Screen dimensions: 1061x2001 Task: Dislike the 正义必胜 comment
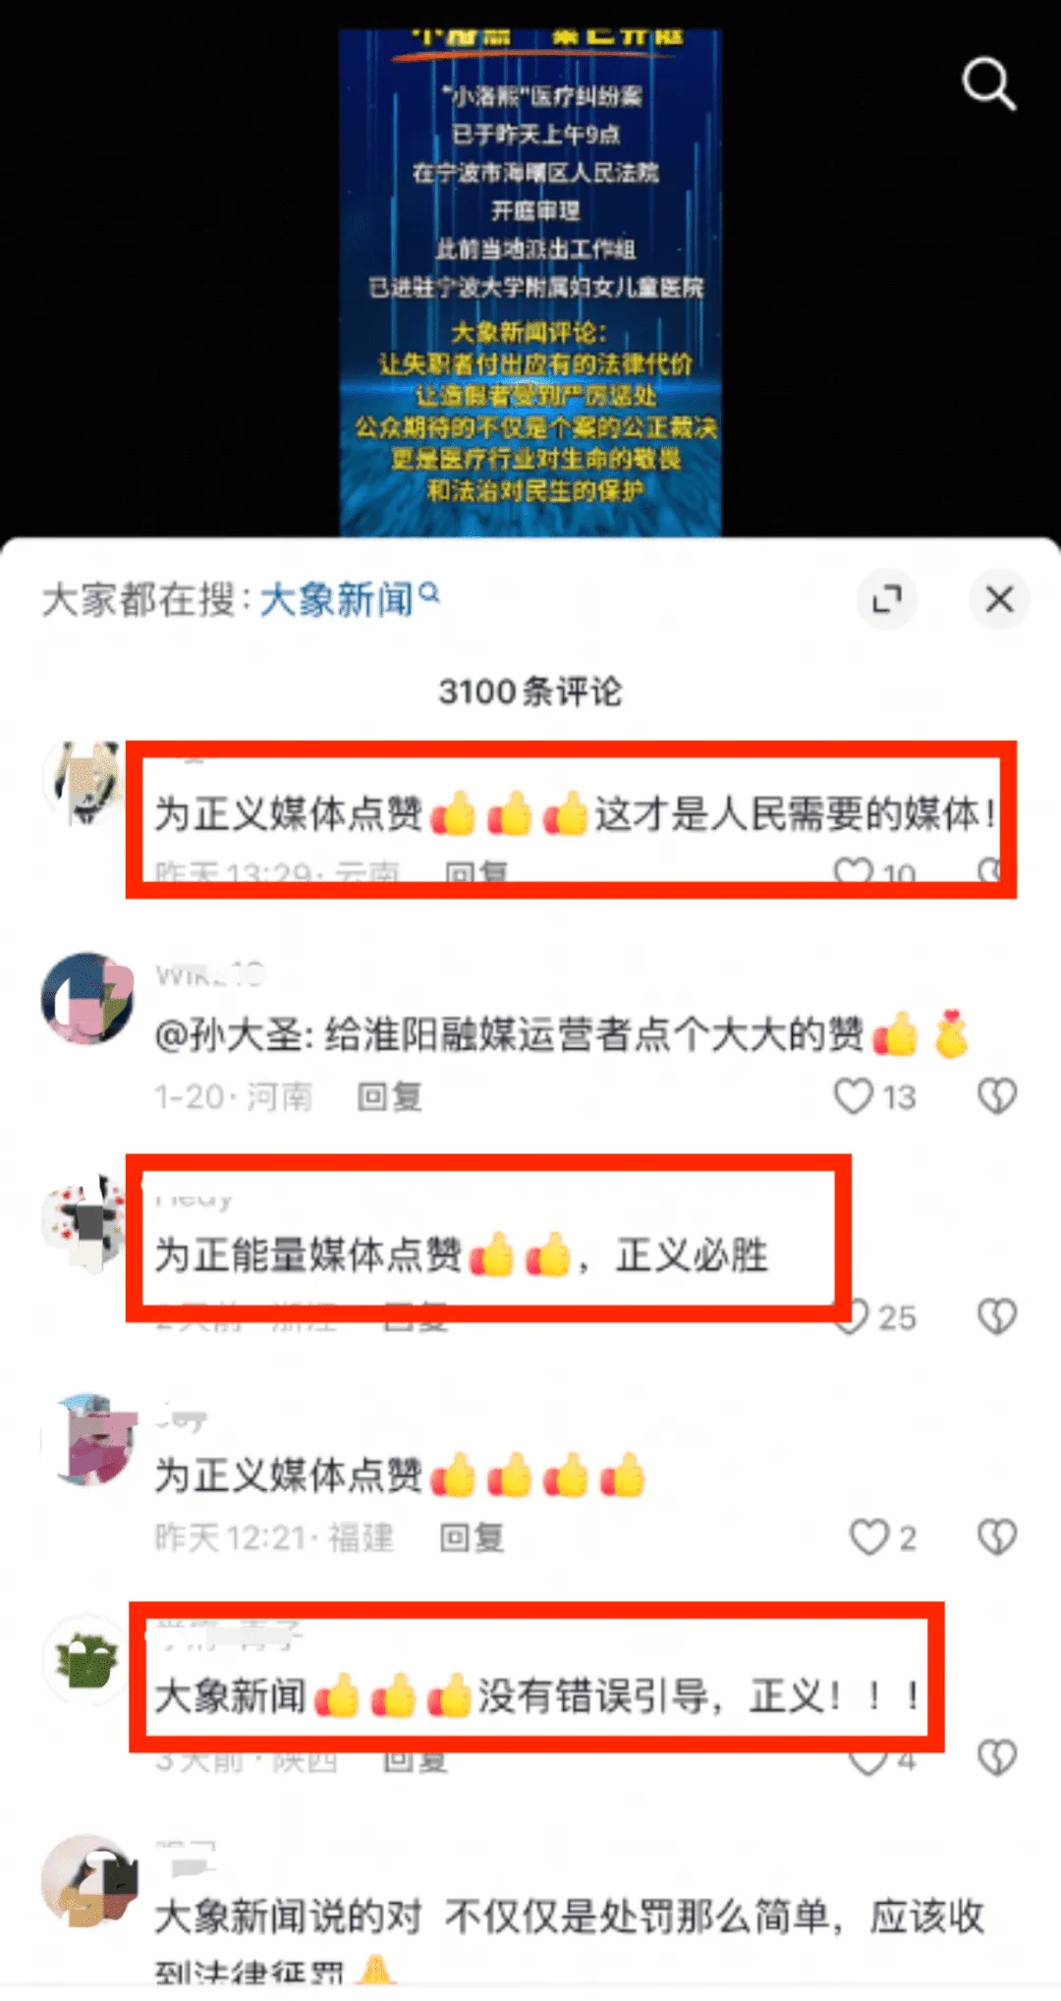click(x=997, y=1316)
